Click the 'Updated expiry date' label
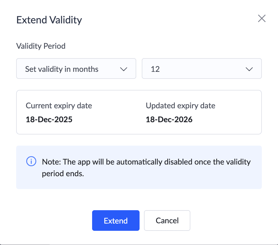The width and height of the screenshot is (278, 245). tap(180, 106)
